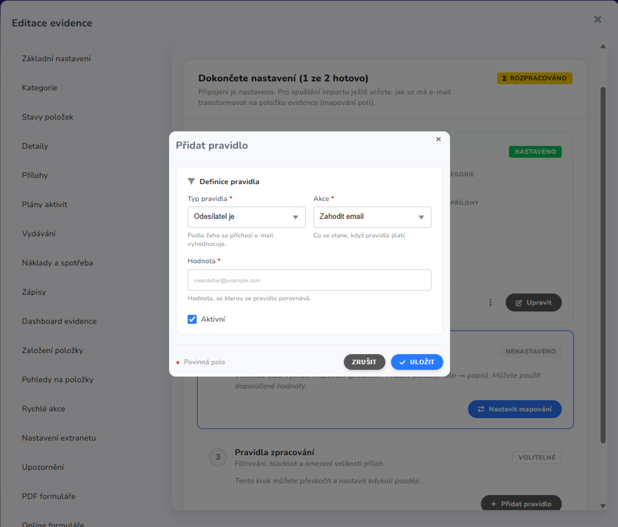Click the scrollbar up arrow
This screenshot has height=527, width=618.
[x=603, y=46]
